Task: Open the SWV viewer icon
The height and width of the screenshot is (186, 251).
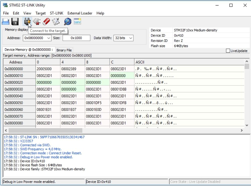Action: (x=77, y=22)
